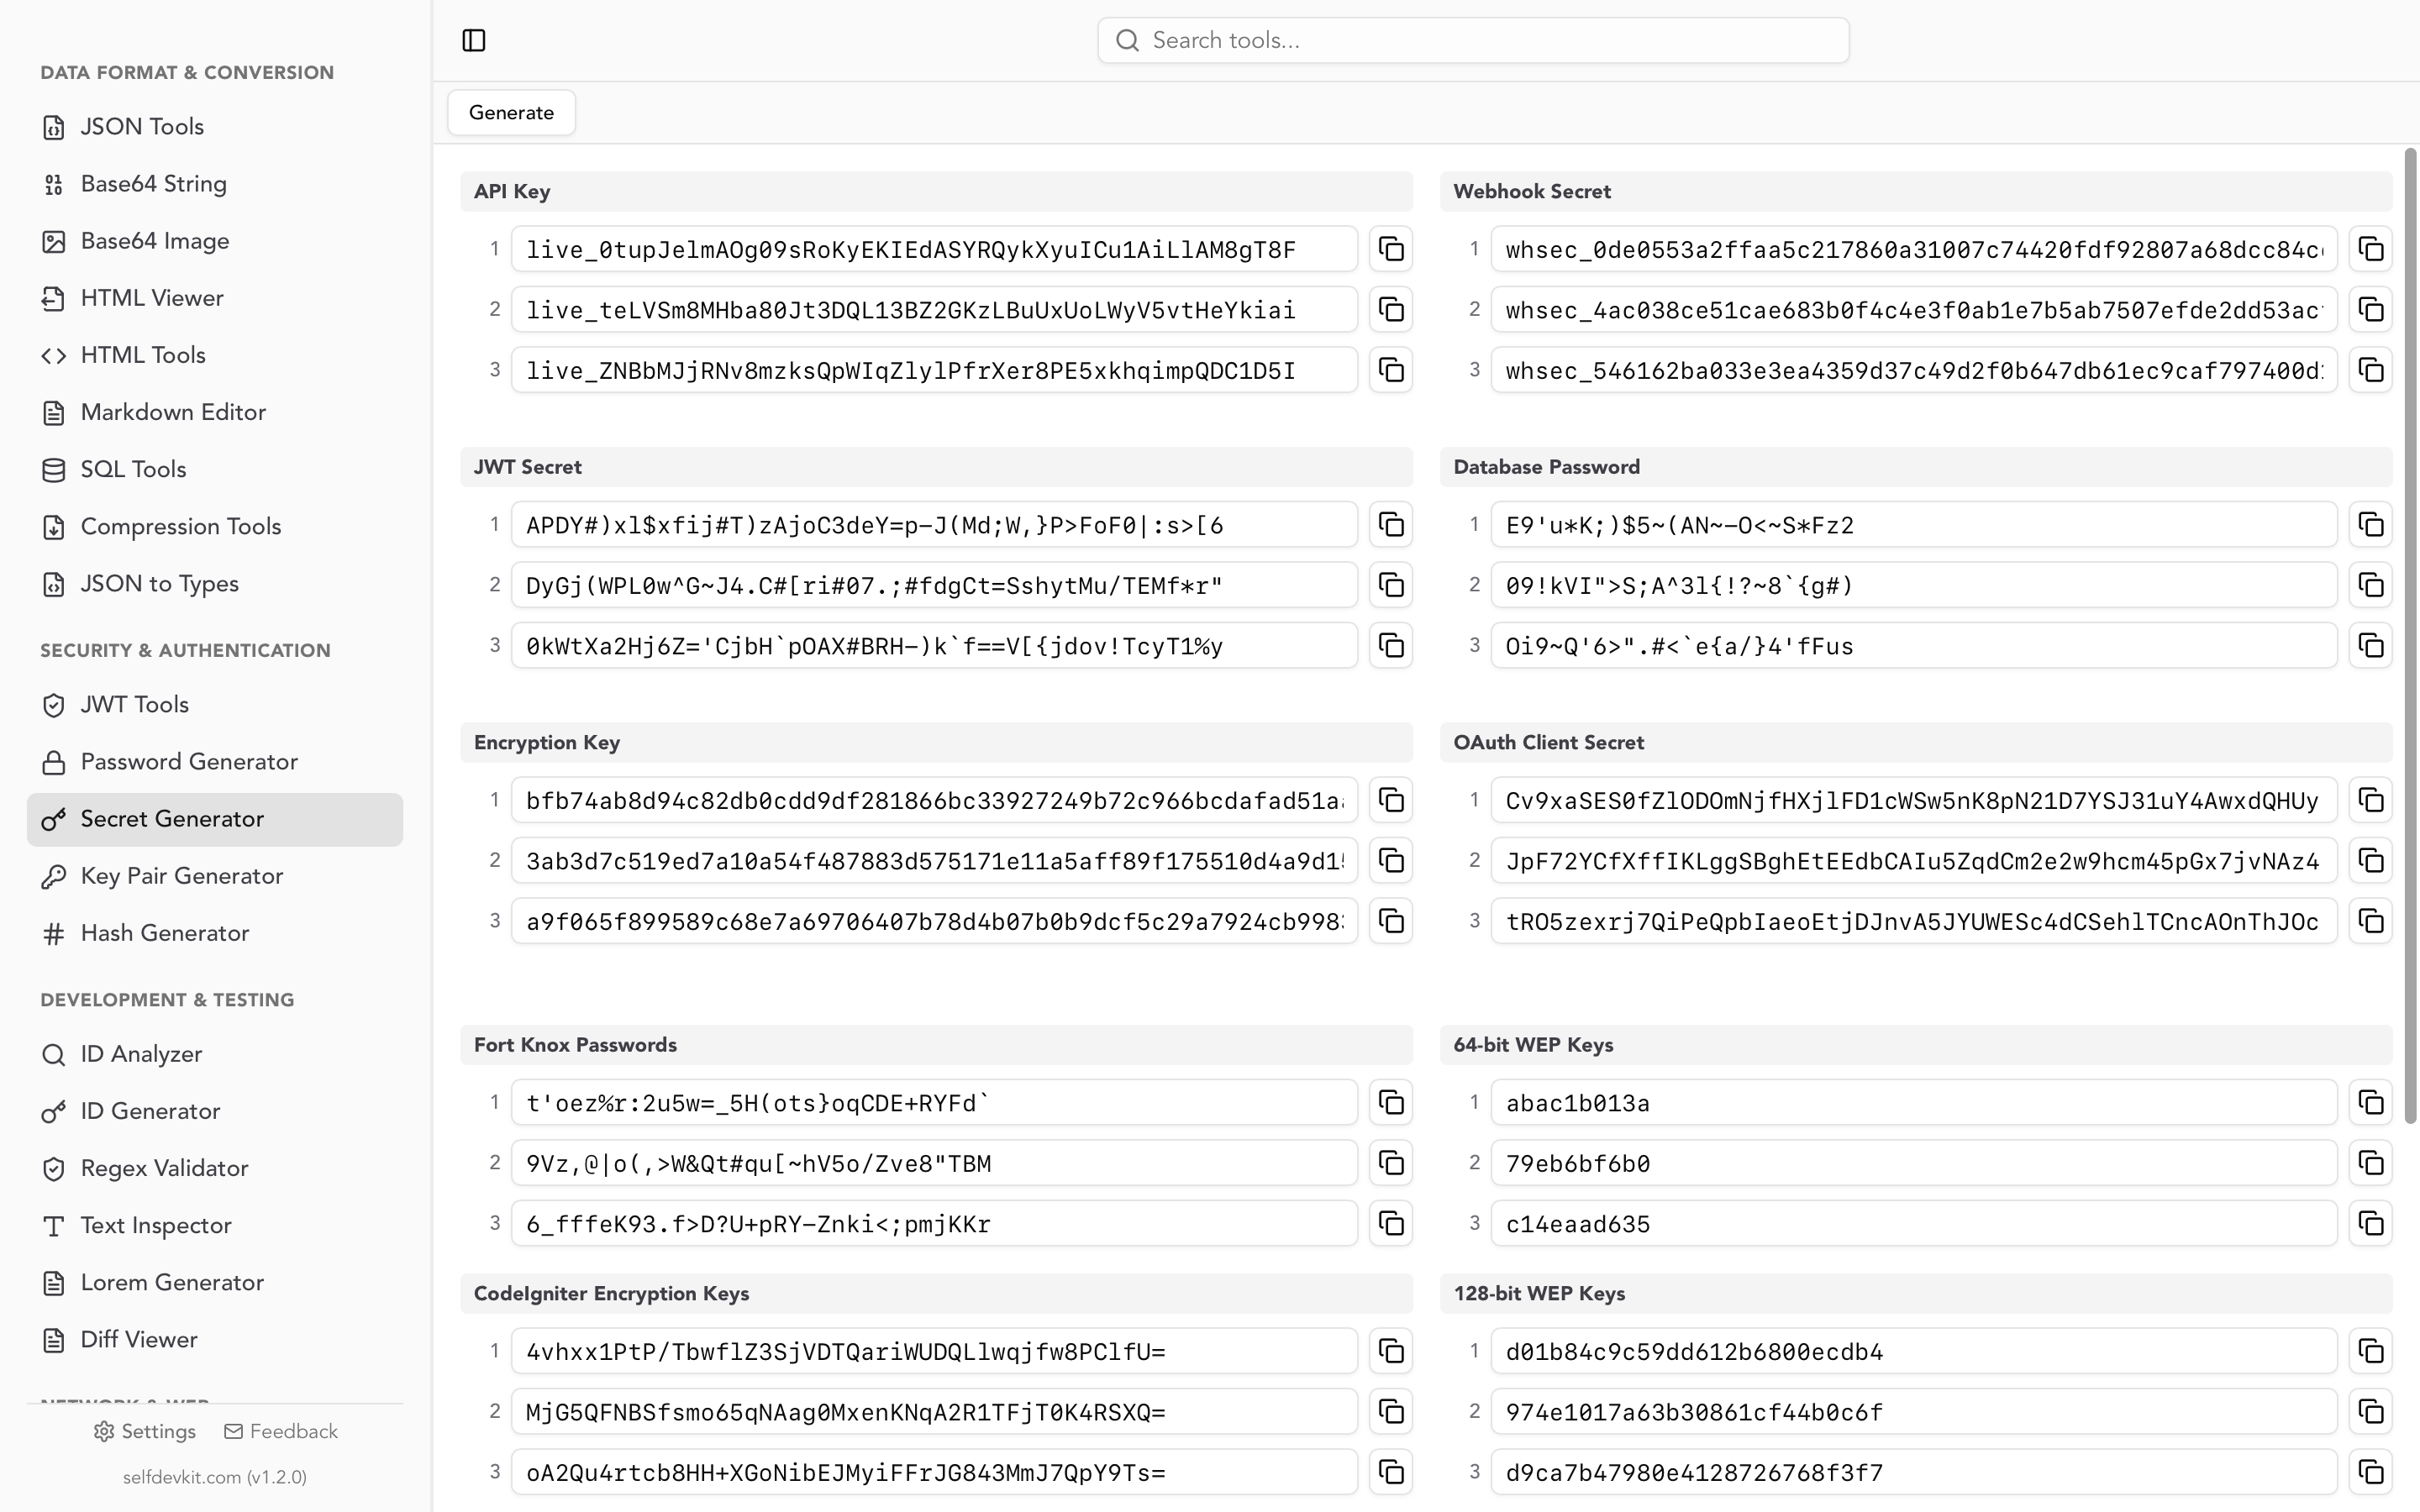Copy the third OAuth Client Secret
The height and width of the screenshot is (1512, 2420).
click(x=2371, y=921)
